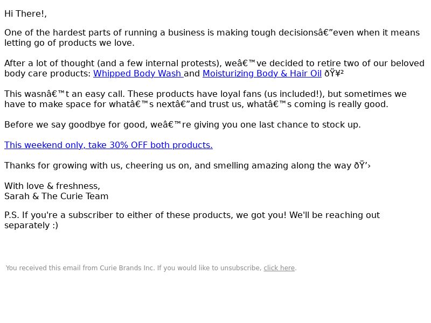Click the 'Sarah & The Curie Team' signature

tap(57, 196)
